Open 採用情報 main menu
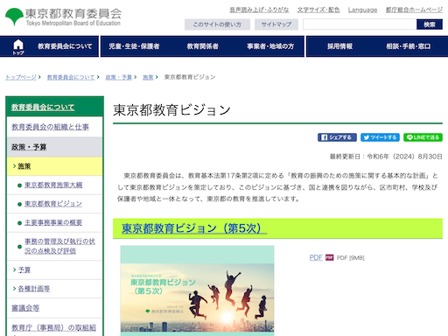 pyautogui.click(x=339, y=46)
